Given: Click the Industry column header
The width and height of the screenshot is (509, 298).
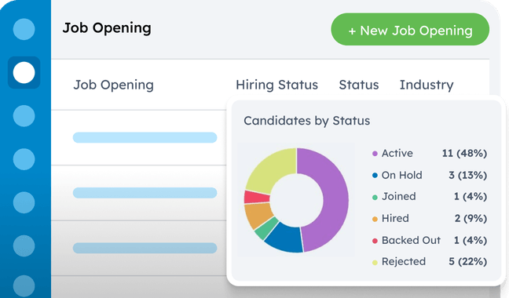Looking at the screenshot, I should tap(427, 85).
